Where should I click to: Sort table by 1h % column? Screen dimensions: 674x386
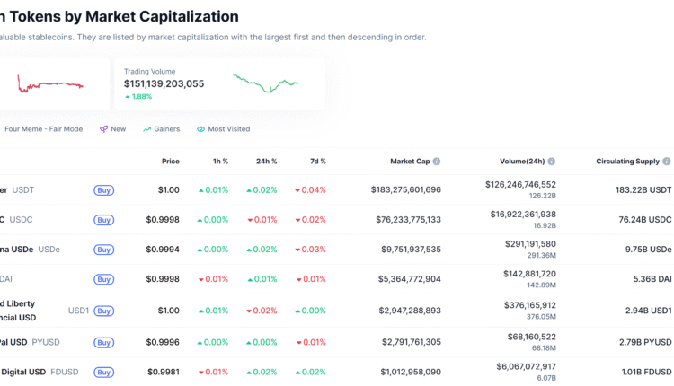coord(218,162)
